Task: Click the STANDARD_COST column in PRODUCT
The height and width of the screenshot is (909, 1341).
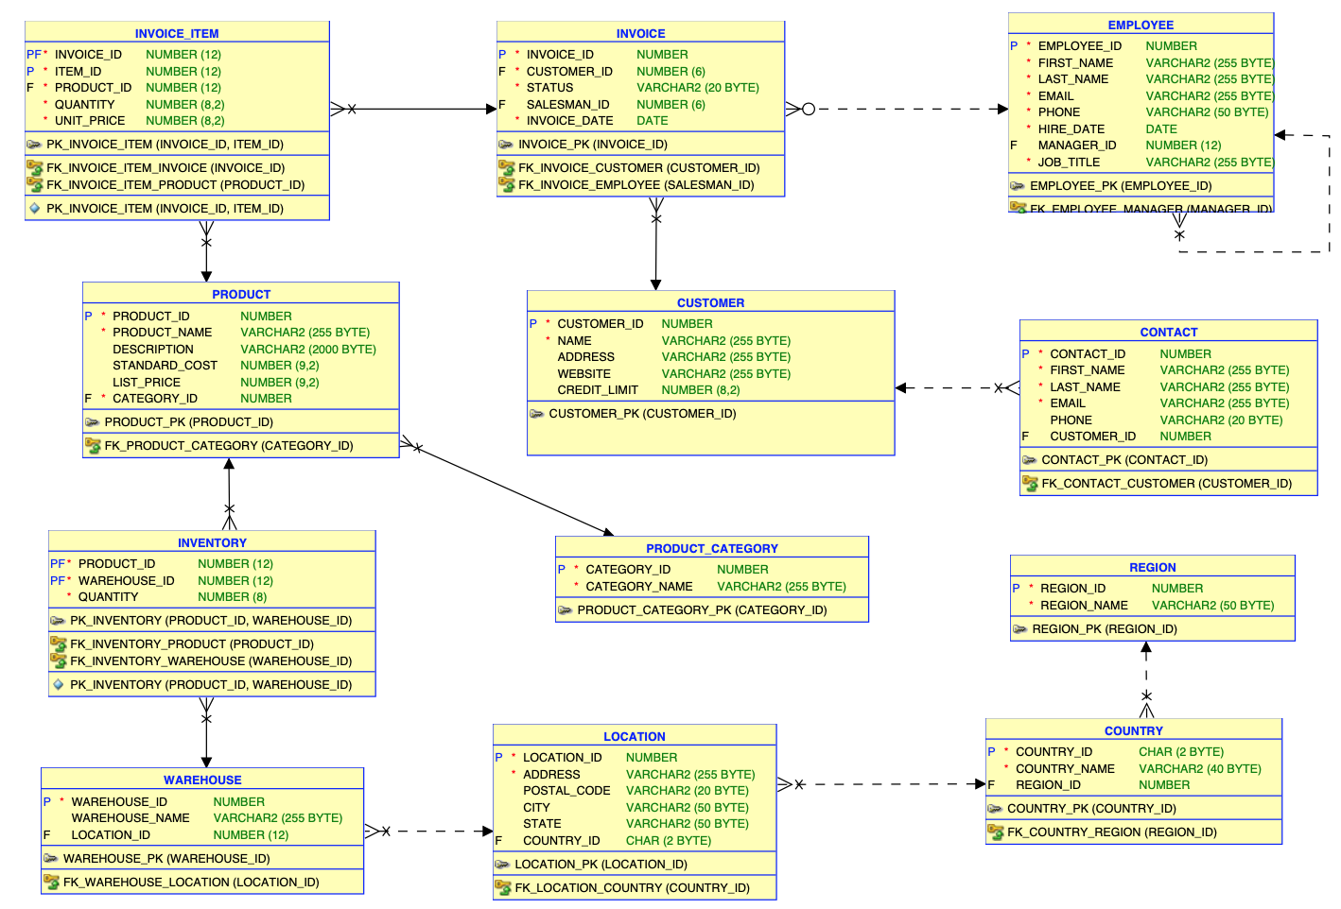Action: click(x=165, y=366)
